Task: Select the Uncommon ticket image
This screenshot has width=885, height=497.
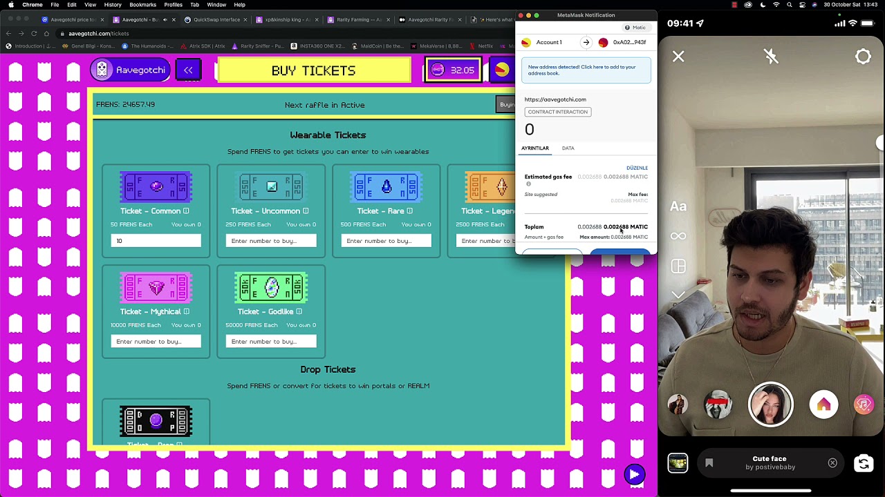Action: [271, 186]
